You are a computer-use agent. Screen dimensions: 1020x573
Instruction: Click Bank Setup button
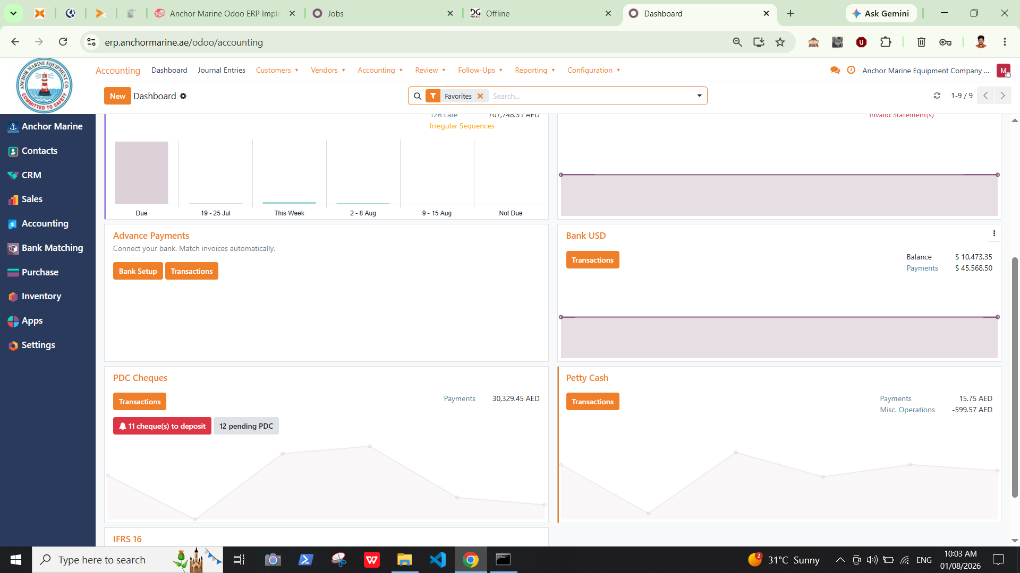(138, 271)
